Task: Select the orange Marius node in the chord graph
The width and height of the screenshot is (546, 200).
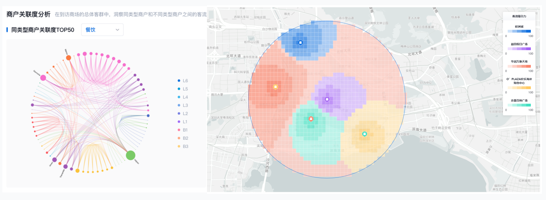Action: [69, 58]
